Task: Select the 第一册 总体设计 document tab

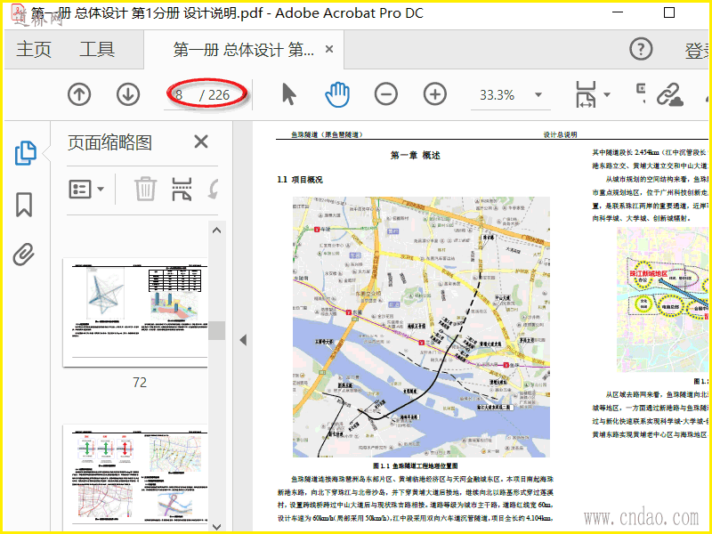Action: pos(243,50)
